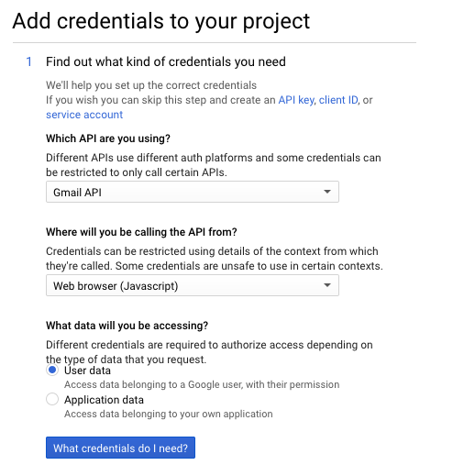The image size is (453, 476).
Task: Select the Application data radio button
Action: (x=52, y=399)
